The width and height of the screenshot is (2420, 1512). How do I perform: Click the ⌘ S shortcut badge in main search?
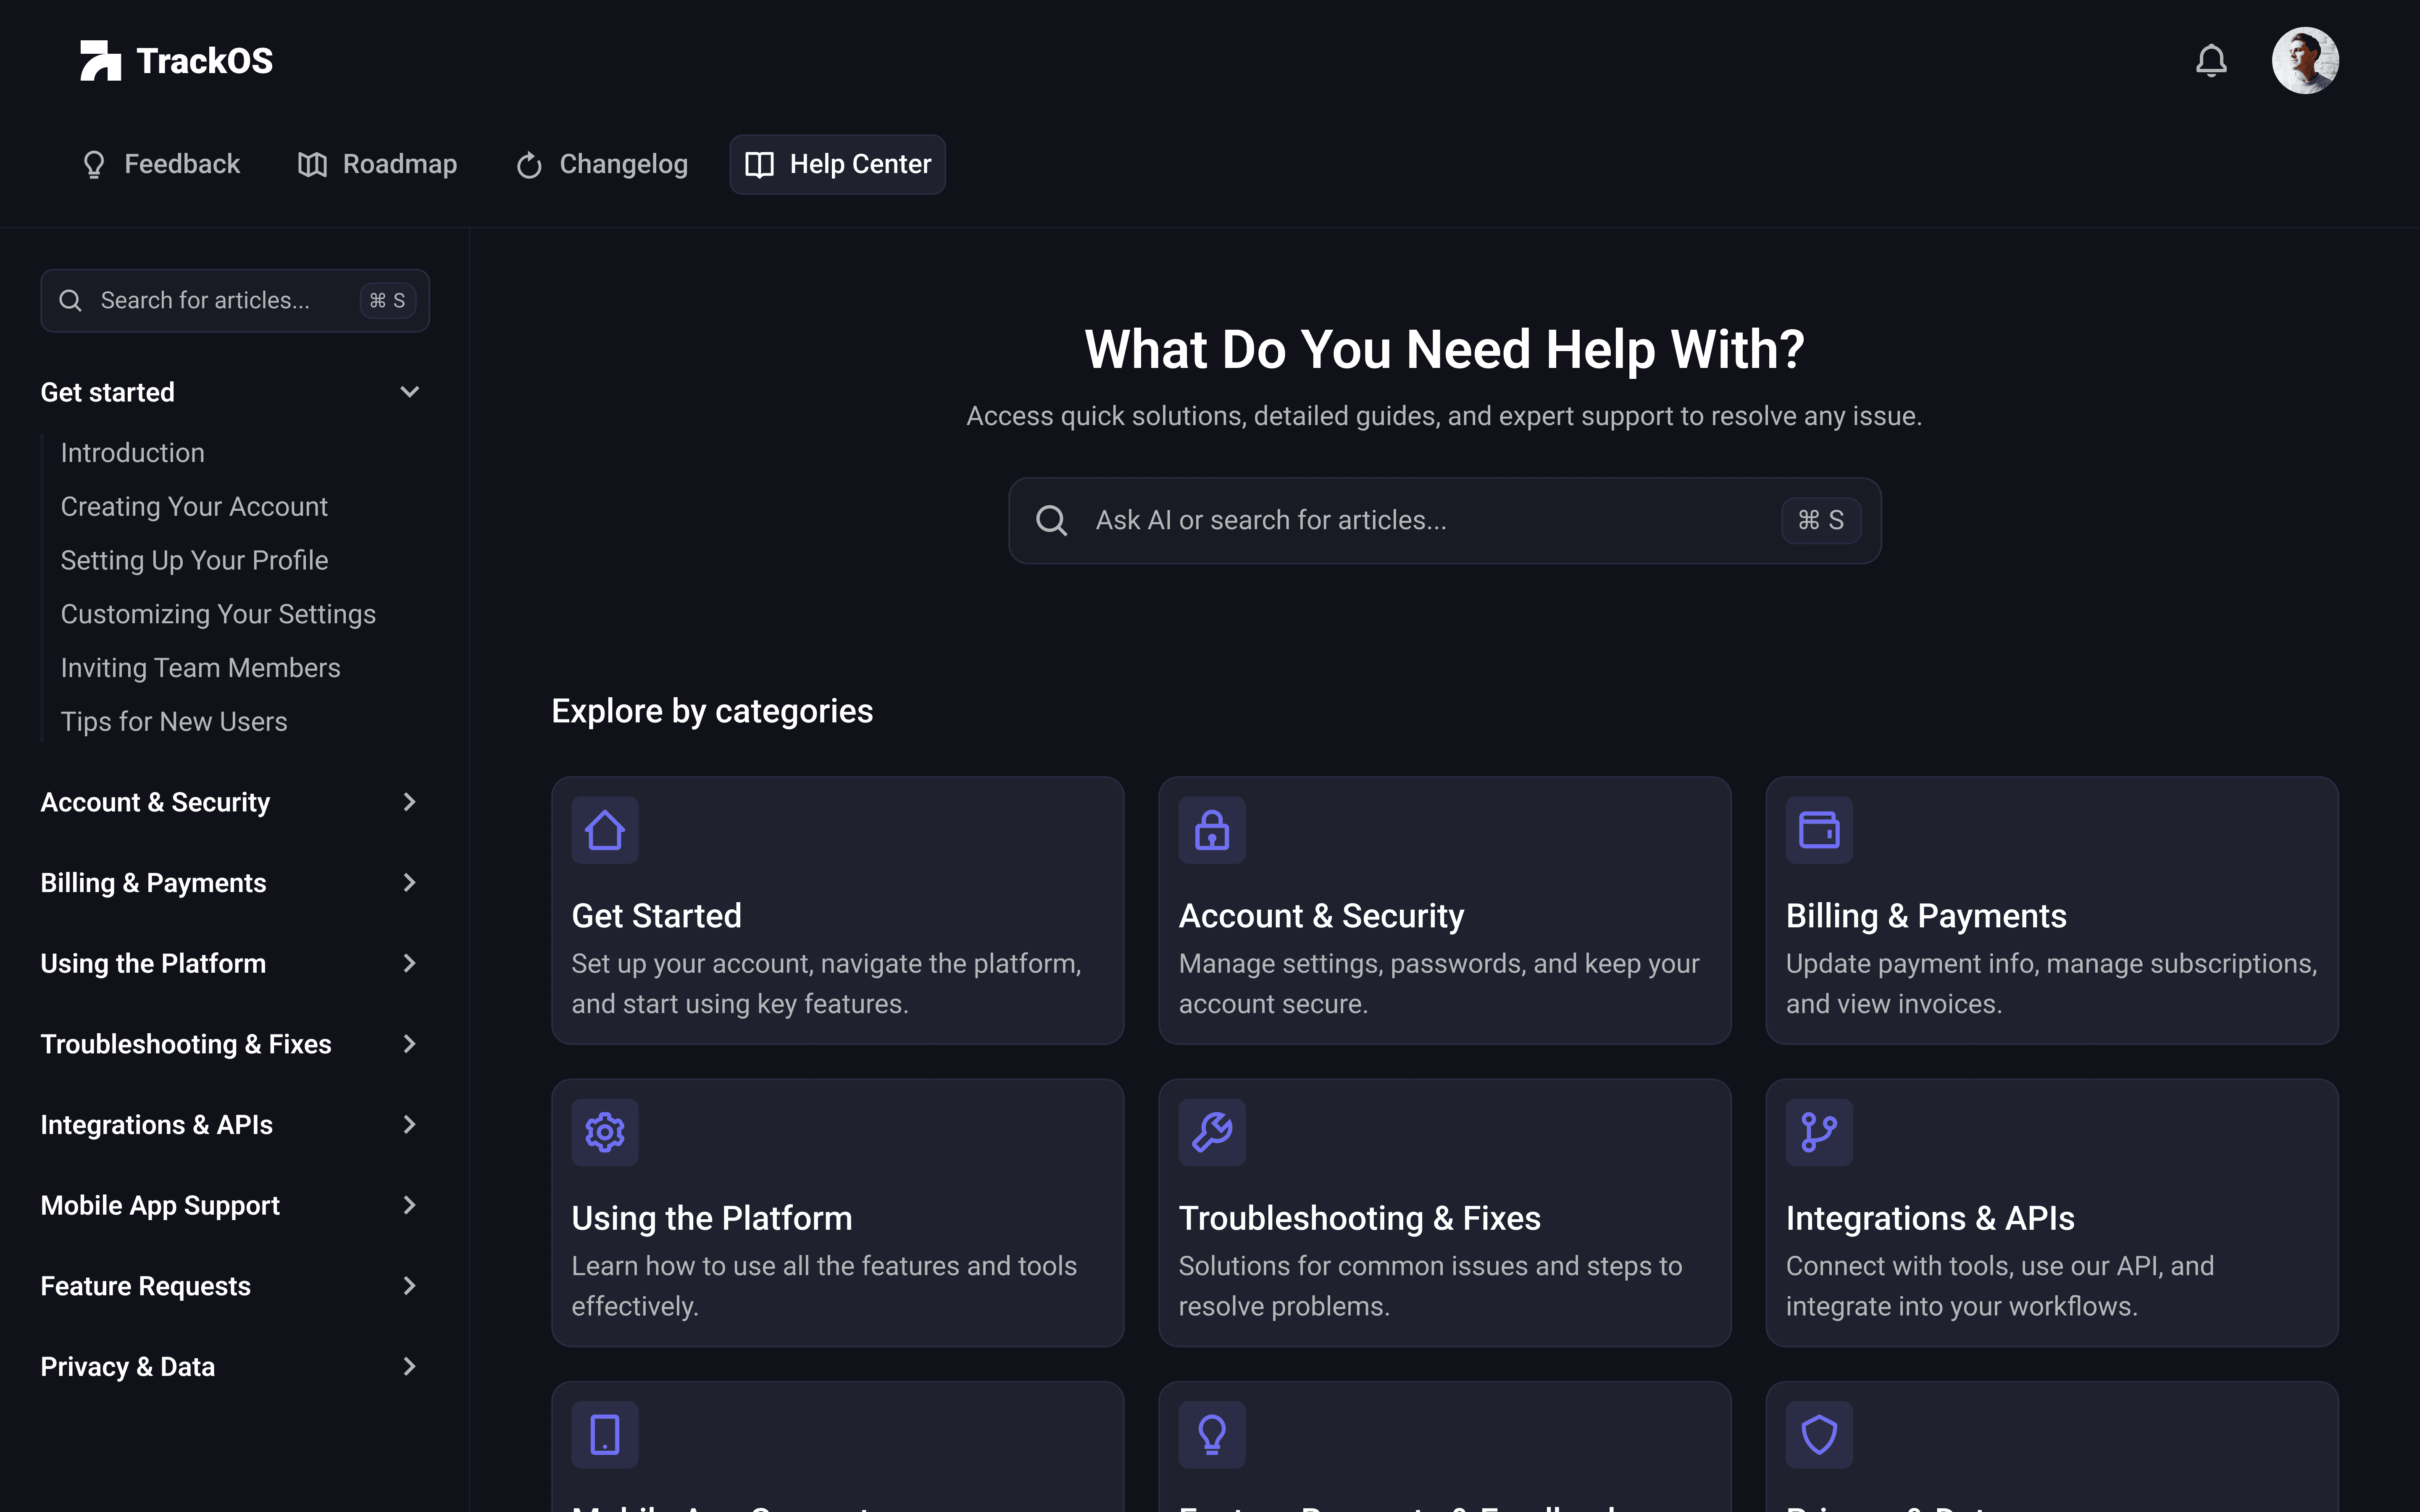coord(1820,520)
